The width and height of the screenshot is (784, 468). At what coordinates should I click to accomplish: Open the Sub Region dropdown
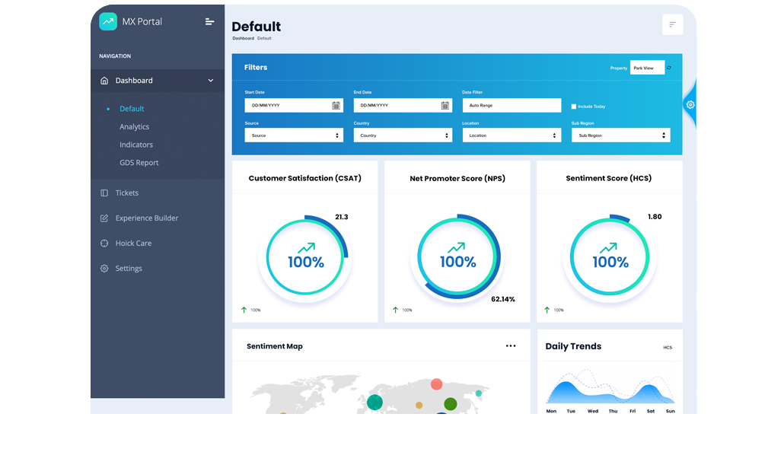tap(620, 135)
